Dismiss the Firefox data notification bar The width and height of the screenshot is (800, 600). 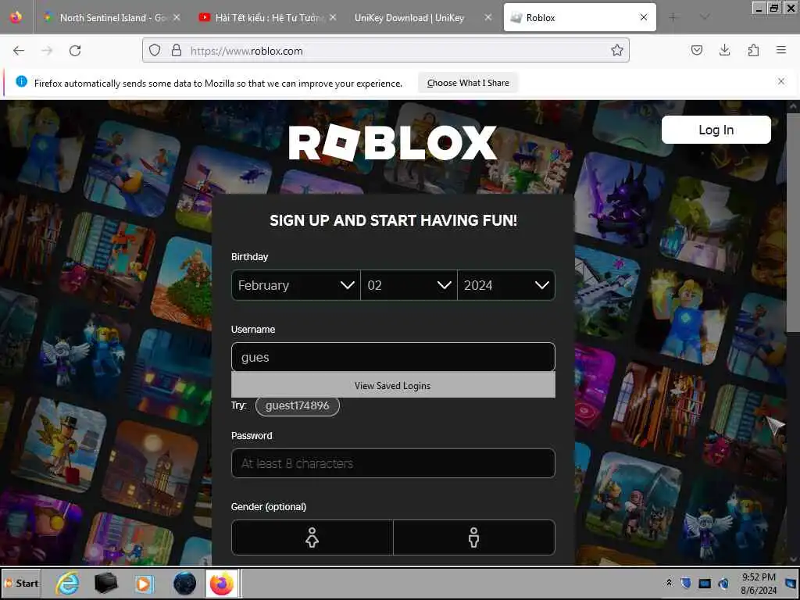pos(781,81)
